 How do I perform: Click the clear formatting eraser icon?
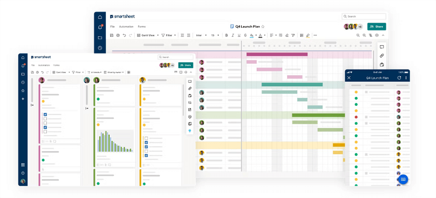tap(286, 35)
